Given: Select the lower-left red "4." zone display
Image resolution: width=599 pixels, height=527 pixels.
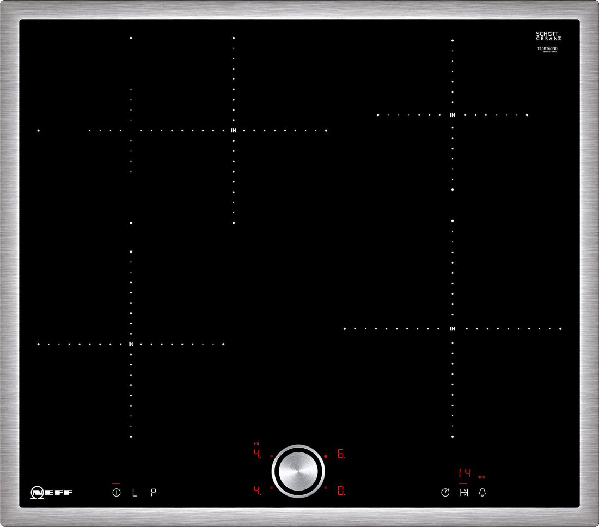Looking at the screenshot, I should point(257,491).
